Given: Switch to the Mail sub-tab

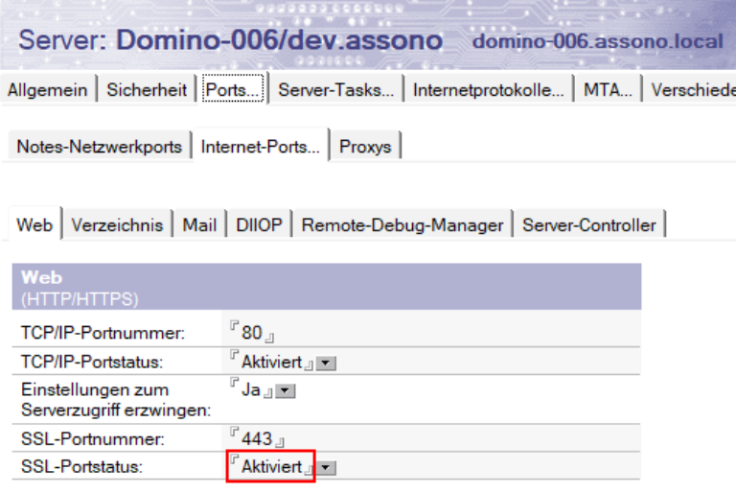Looking at the screenshot, I should 199,225.
